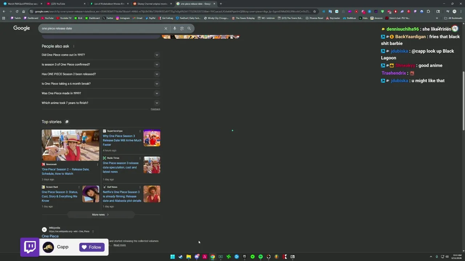Follow Capp on the Twitch overlay
Screen dimensions: 465x261
tap(92, 247)
